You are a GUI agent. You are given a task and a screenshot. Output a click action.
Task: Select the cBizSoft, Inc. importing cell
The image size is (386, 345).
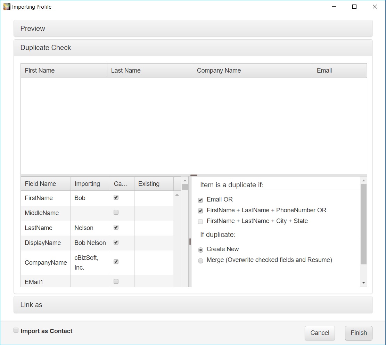[x=90, y=263]
